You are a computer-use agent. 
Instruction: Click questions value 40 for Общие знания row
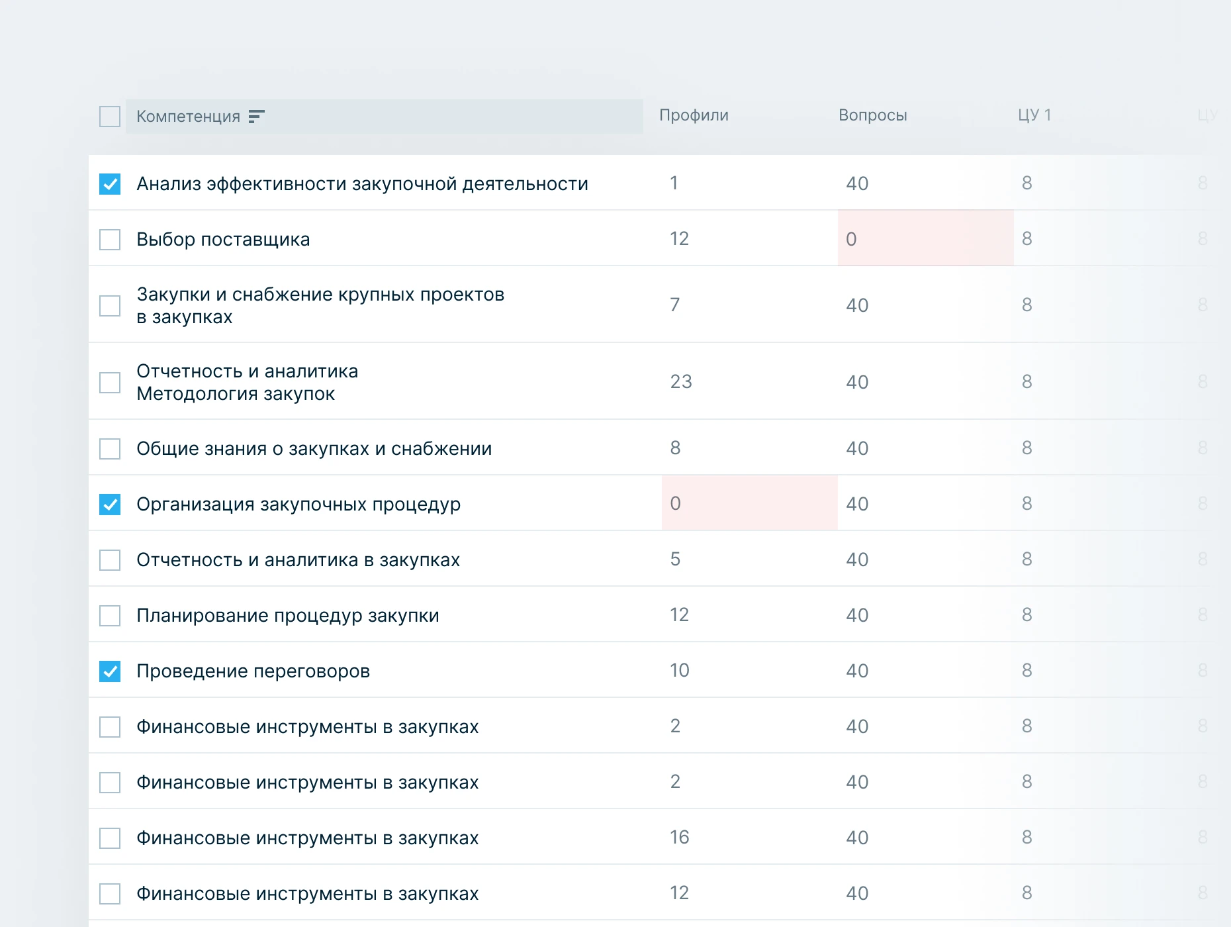click(857, 448)
